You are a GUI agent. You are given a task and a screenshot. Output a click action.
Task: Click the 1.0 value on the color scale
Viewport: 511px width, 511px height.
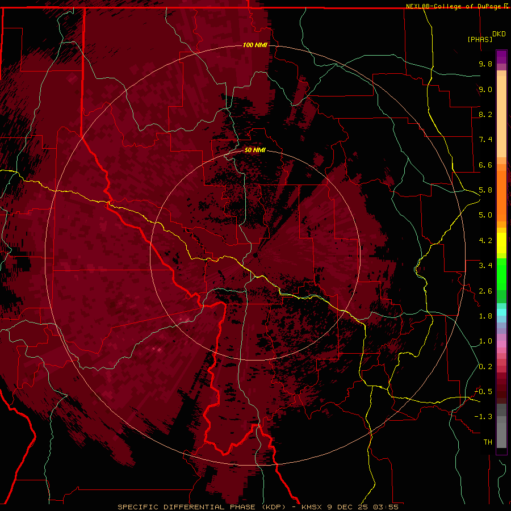[485, 341]
